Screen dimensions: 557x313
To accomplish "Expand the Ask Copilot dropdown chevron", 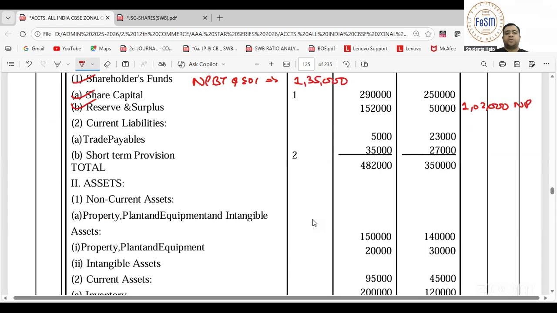I will click(224, 64).
